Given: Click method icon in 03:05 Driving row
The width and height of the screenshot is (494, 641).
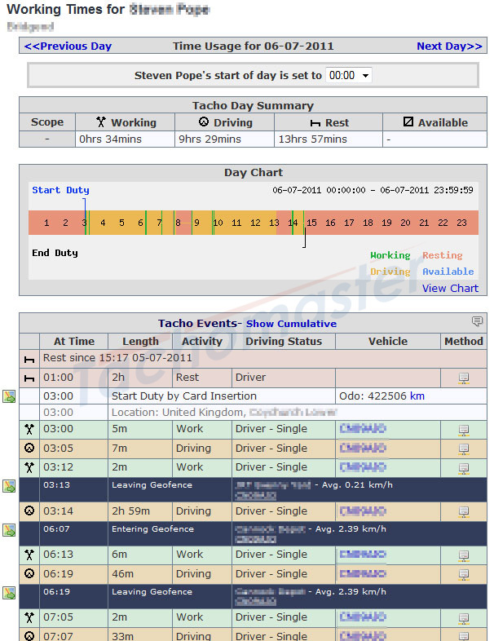Looking at the screenshot, I should (463, 449).
